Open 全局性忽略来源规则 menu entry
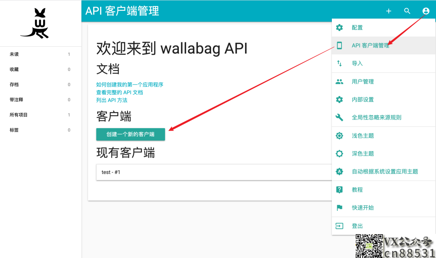The height and width of the screenshot is (258, 436). point(384,117)
